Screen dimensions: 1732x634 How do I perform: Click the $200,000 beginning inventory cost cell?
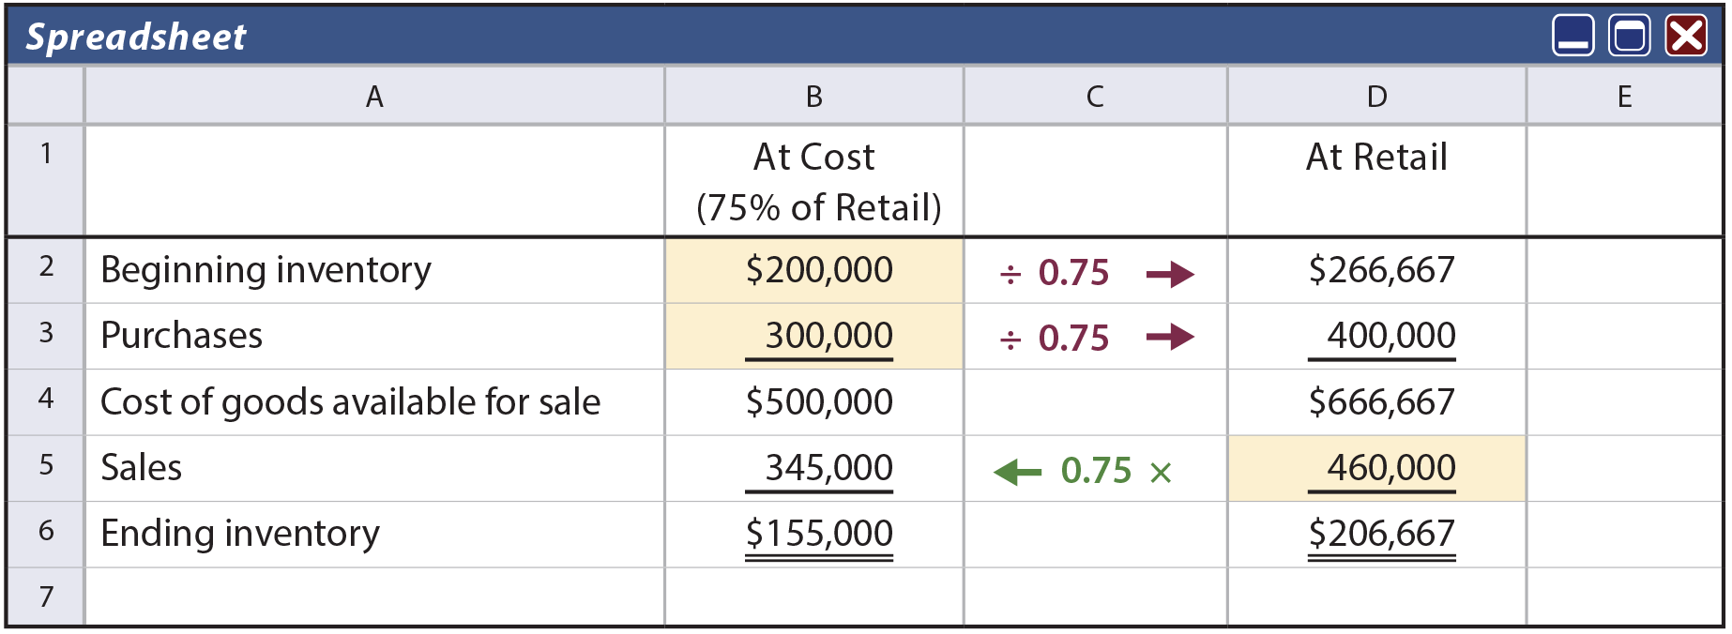[814, 269]
